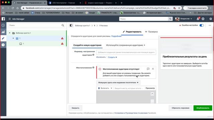This screenshot has height=120, width=214.
Task: Click the feedback flag icon in location error
Action: click(148, 69)
